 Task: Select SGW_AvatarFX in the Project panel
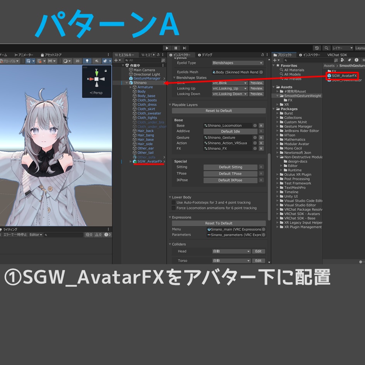tap(342, 76)
